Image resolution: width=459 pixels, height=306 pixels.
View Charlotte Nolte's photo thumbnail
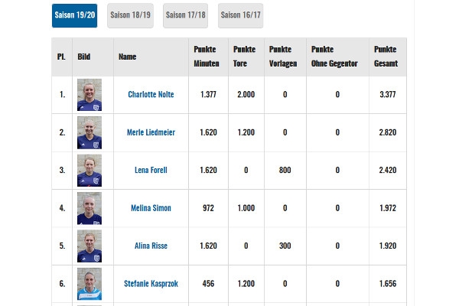coord(90,95)
